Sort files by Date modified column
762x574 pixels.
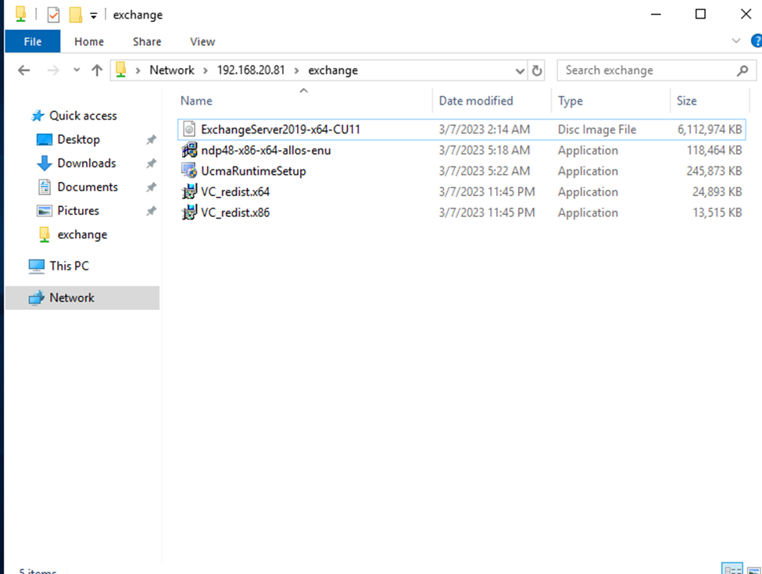pos(476,101)
